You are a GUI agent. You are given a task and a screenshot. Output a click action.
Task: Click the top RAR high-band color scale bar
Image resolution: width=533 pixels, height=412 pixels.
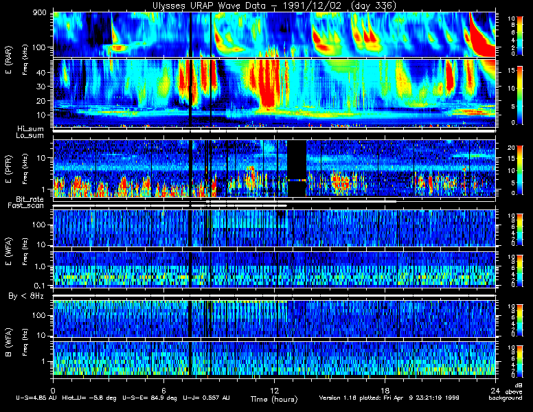520,35
